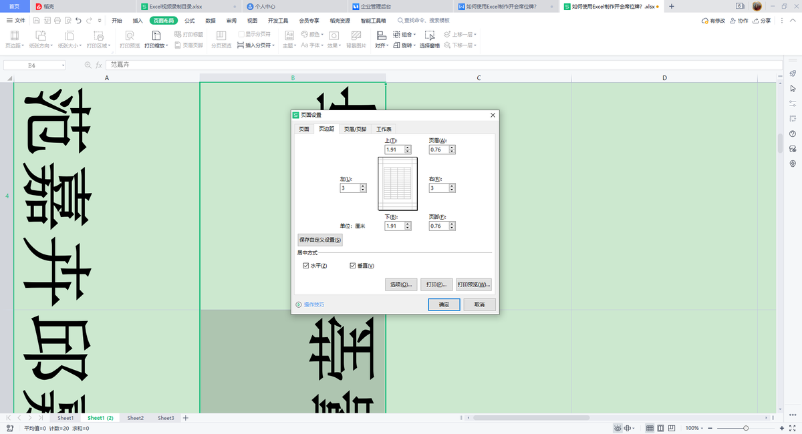Switch to the 页眉/页脚 tab in dialog
The width and height of the screenshot is (802, 434).
tap(355, 129)
